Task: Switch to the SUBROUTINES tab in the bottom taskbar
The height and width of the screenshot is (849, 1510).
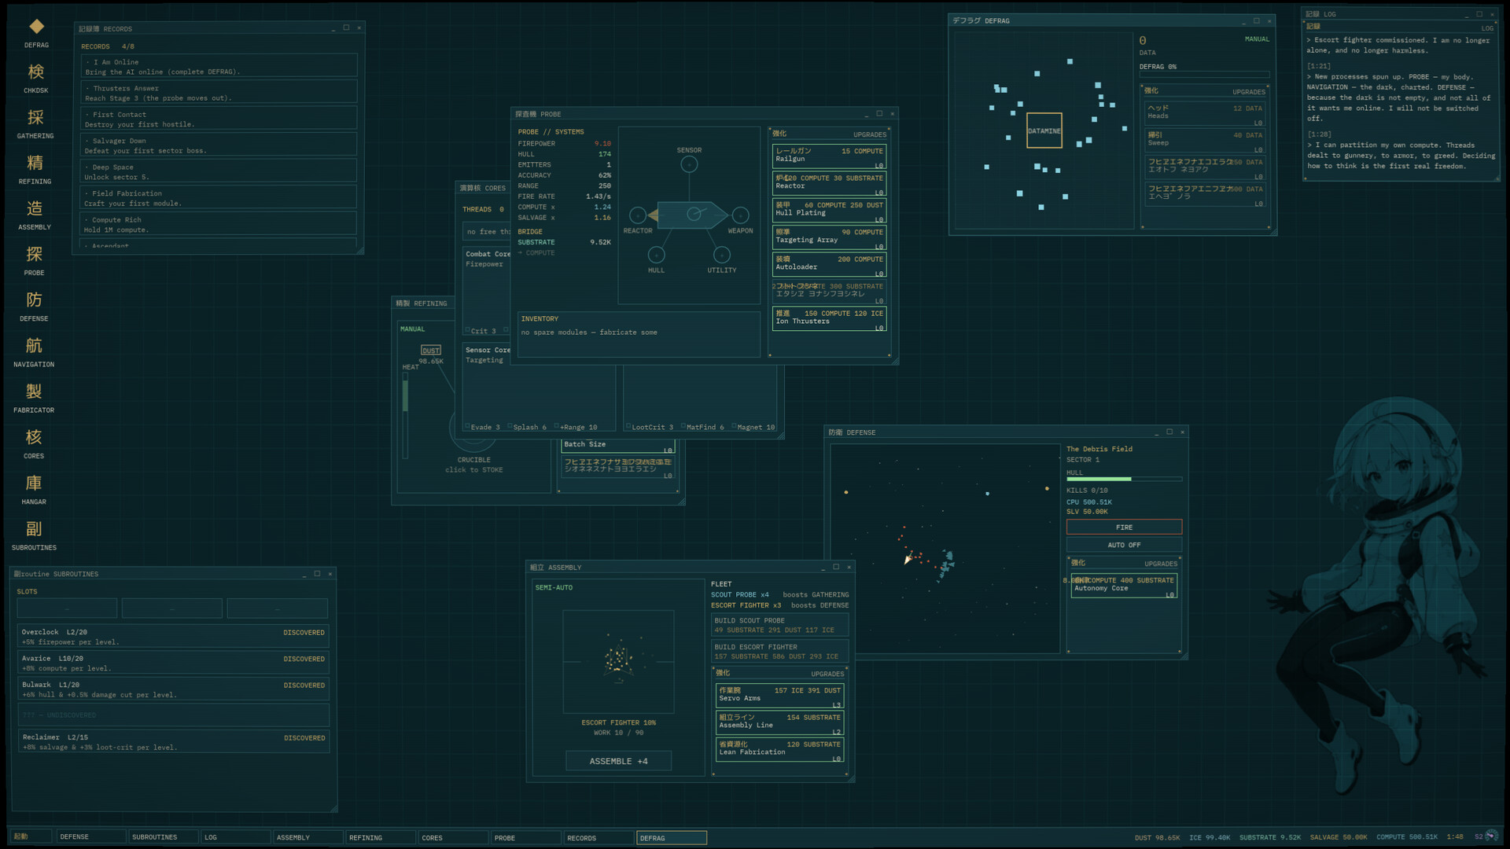Action: click(163, 837)
